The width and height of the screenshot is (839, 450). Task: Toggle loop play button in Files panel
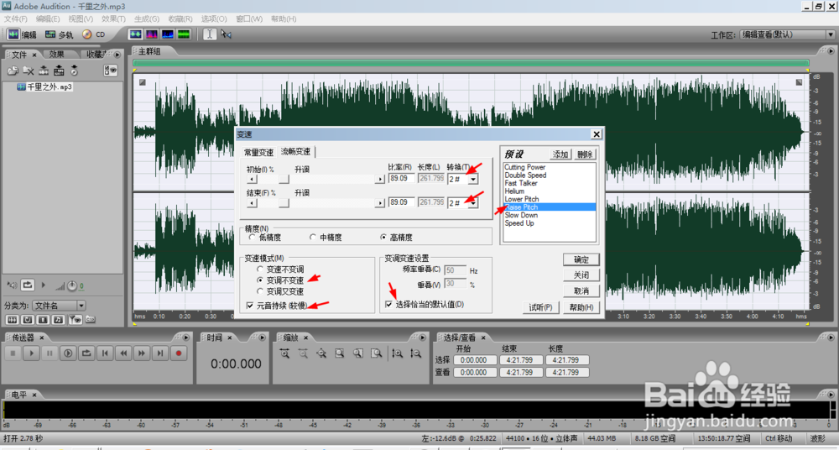29,285
